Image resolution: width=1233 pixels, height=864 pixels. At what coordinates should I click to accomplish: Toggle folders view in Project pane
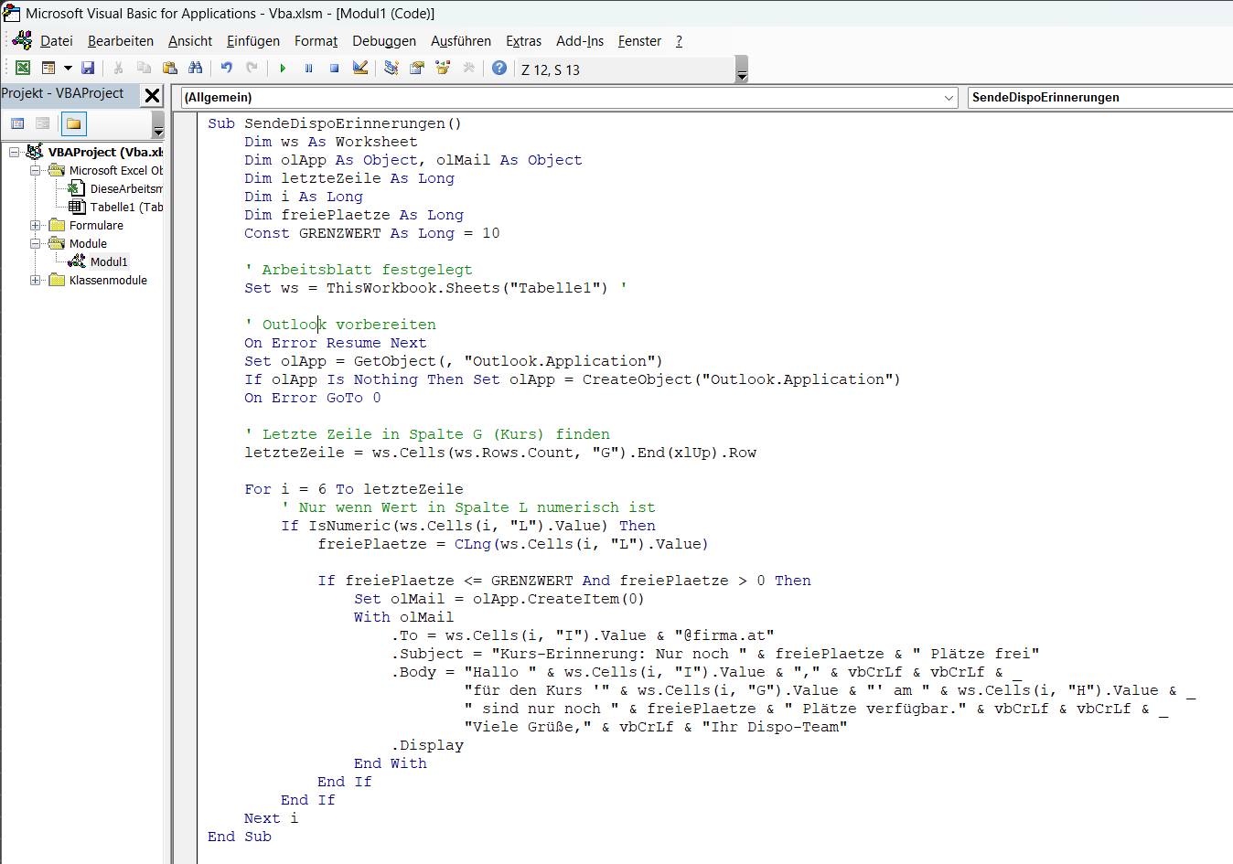[x=73, y=124]
